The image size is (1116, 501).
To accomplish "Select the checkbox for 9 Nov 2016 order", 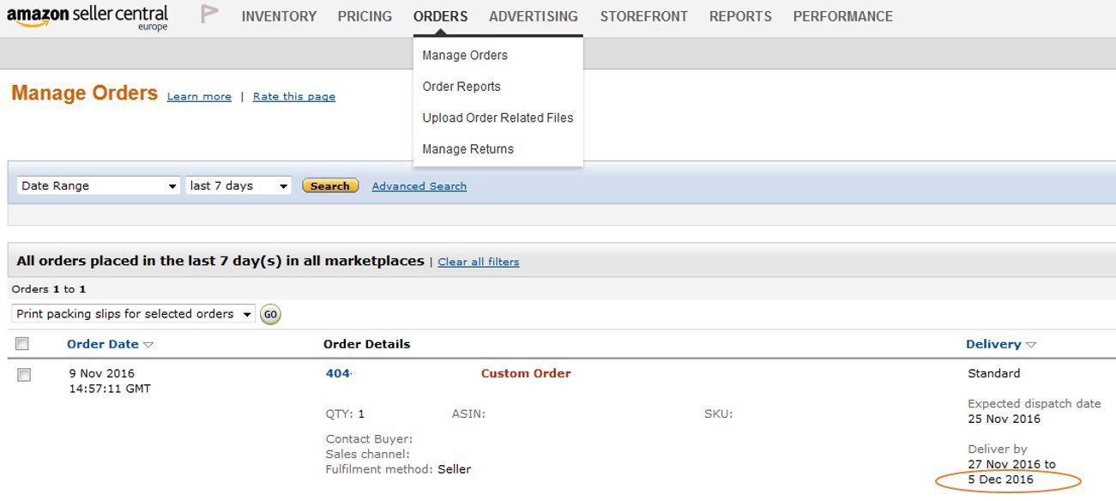I will point(24,375).
